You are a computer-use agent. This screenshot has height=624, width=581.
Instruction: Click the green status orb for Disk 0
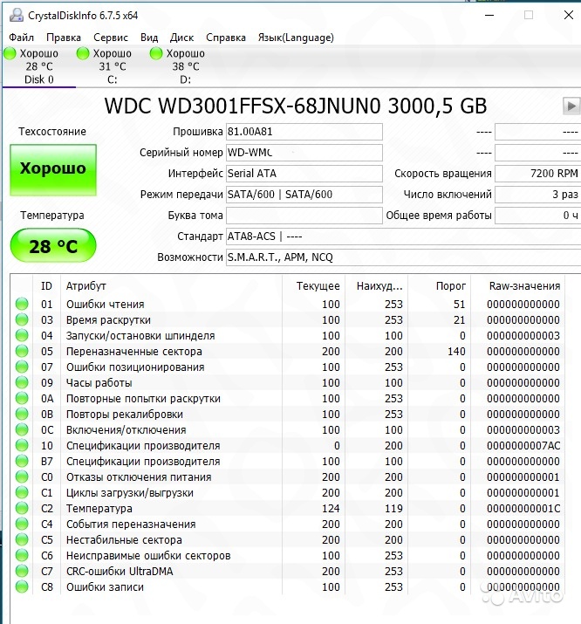point(10,53)
